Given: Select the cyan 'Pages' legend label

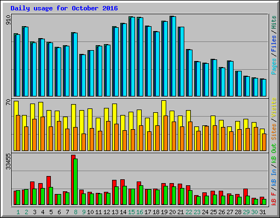Looking at the screenshot, I should [274, 66].
